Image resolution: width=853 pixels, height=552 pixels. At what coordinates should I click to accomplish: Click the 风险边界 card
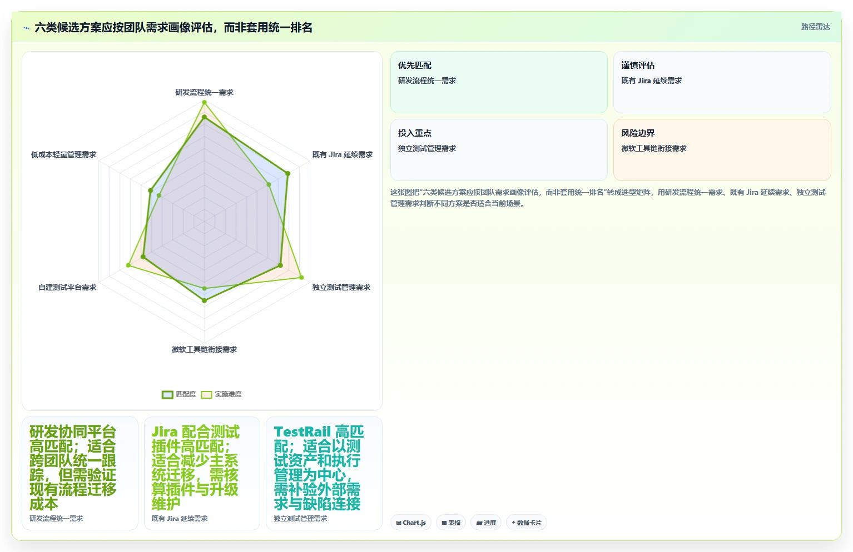[722, 150]
